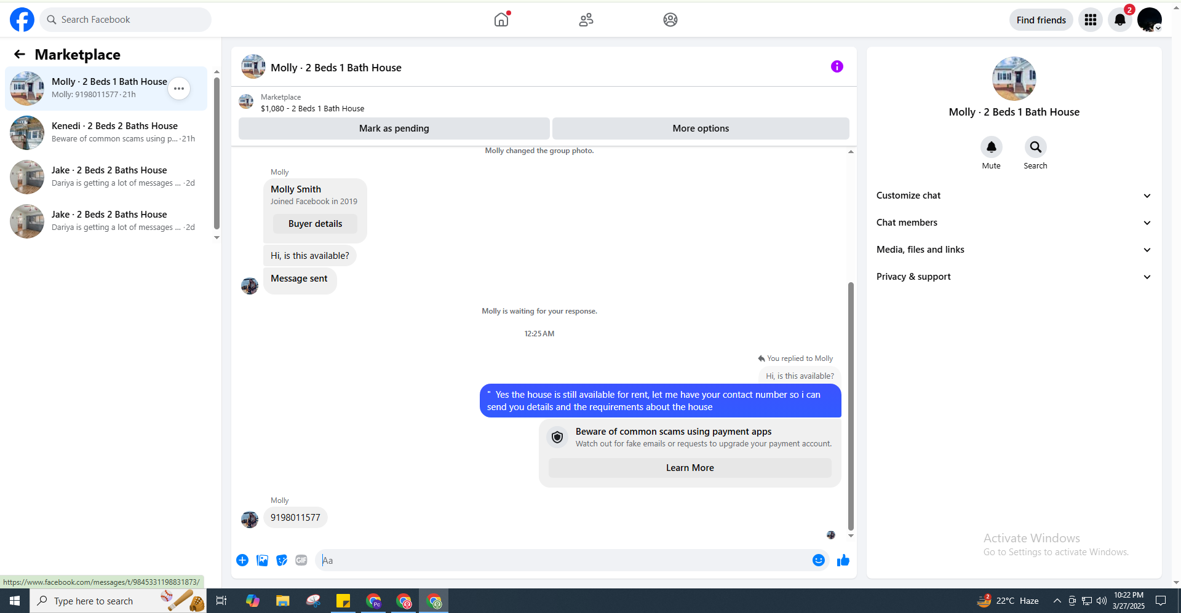Click the Search Facebook field
This screenshot has height=613, width=1181.
pyautogui.click(x=125, y=20)
